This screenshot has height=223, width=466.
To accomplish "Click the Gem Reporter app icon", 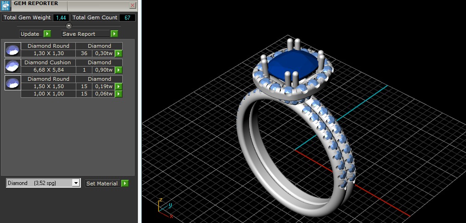I will [x=6, y=6].
